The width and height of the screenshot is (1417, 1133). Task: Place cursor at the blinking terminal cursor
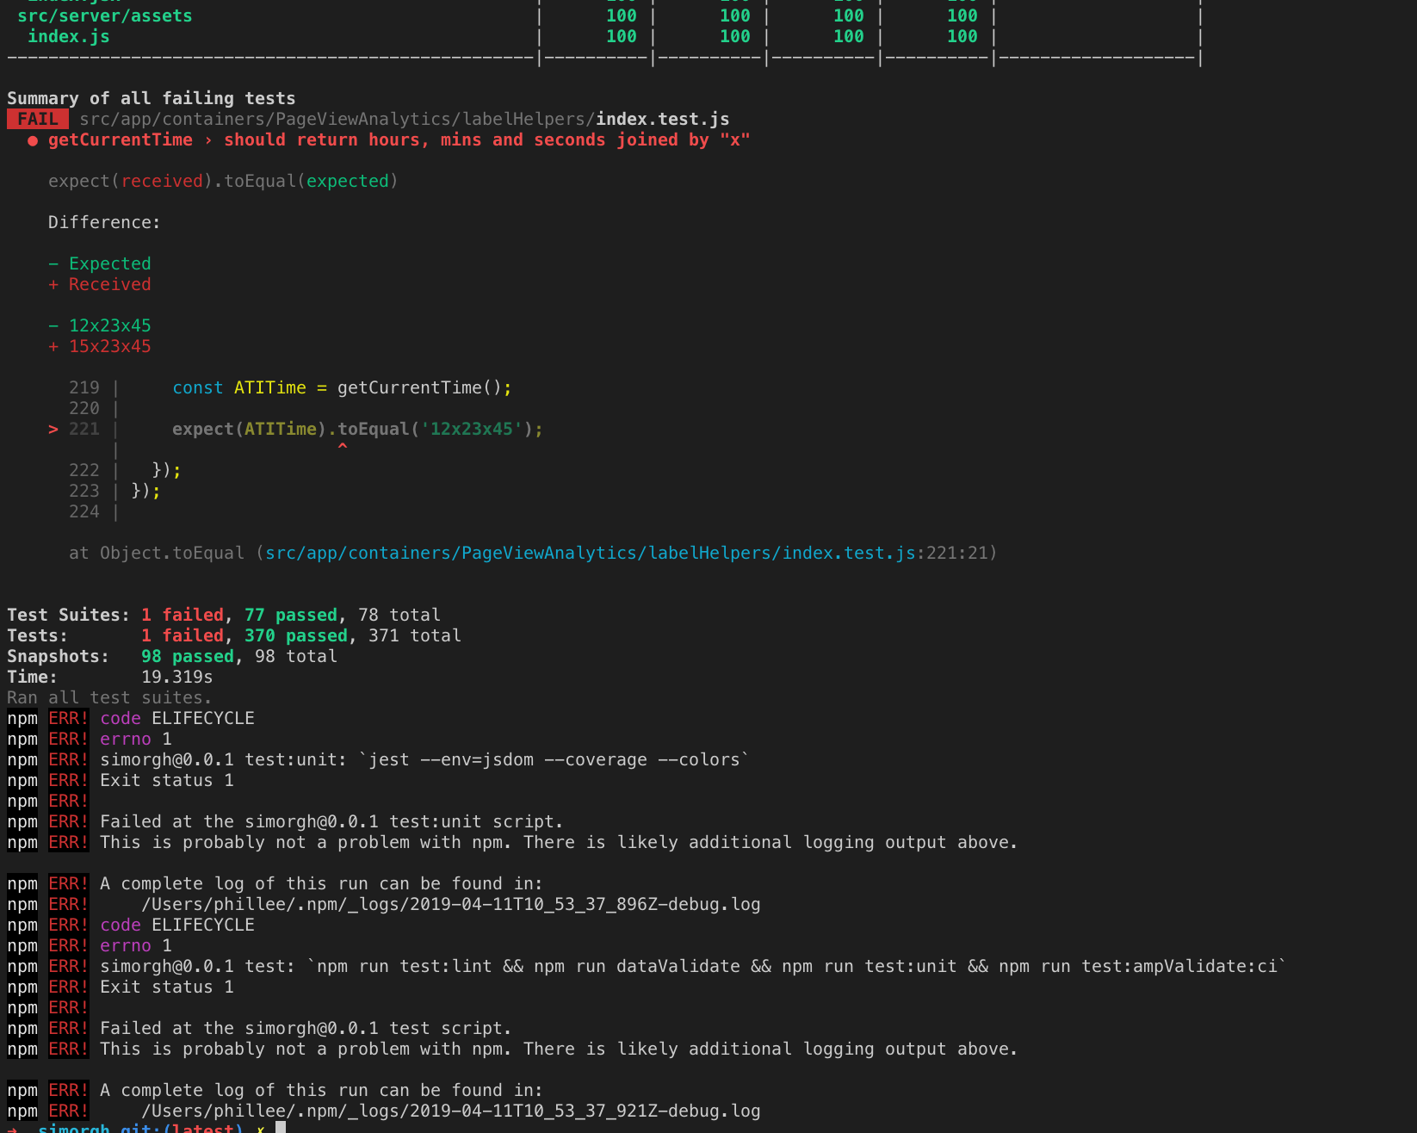pyautogui.click(x=279, y=1128)
